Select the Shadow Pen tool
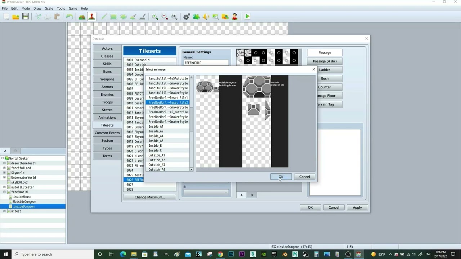Screen dimensions: 461x259 pos(142,17)
